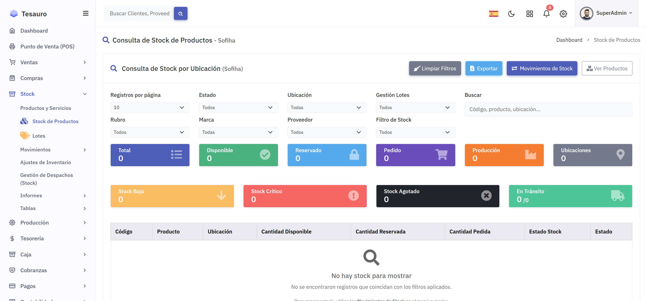Click the Ventas cart icon in sidebar

click(x=12, y=62)
